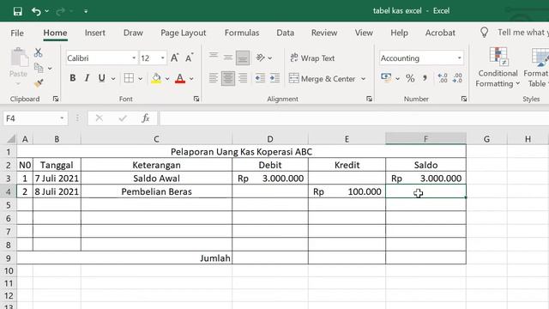Switch to the Page Layout tab
The height and width of the screenshot is (309, 549).
pos(183,33)
